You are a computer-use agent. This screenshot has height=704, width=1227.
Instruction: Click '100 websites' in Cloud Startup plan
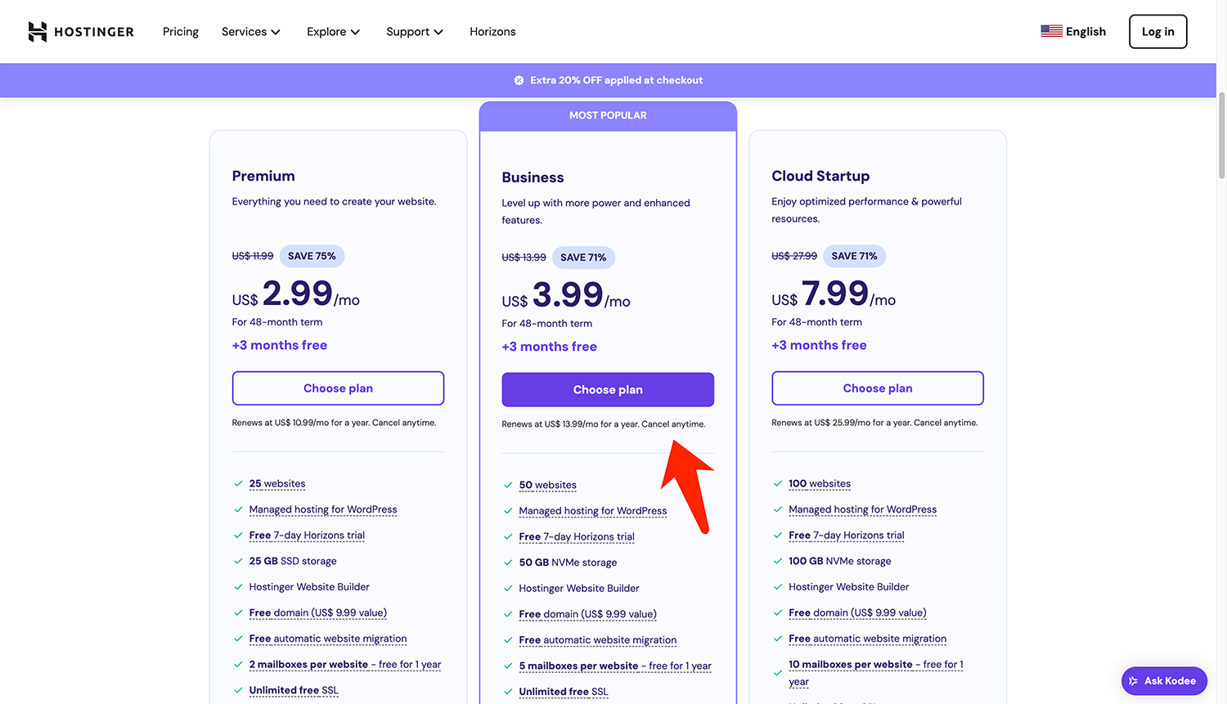tap(820, 484)
